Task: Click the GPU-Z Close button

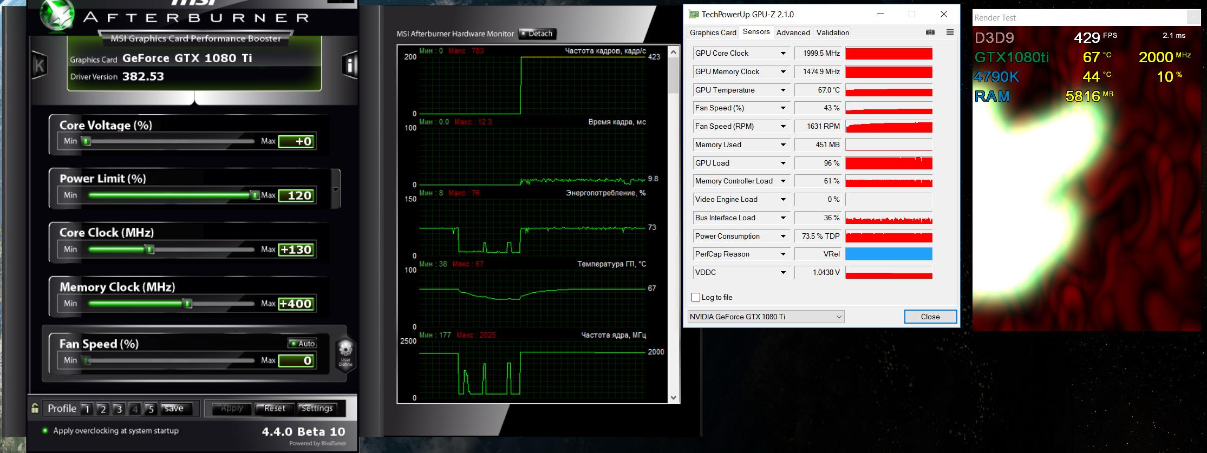Action: pos(930,317)
